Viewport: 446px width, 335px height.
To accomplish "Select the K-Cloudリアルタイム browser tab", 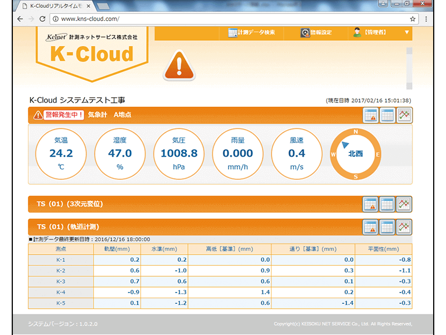I will coord(55,6).
